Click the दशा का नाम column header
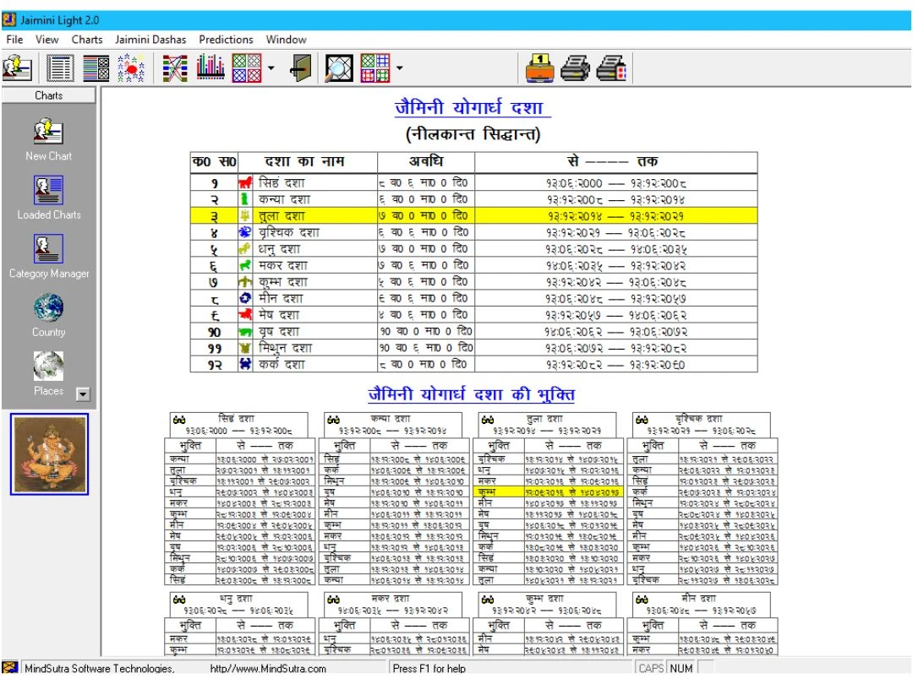This screenshot has width=913, height=684. click(x=304, y=161)
